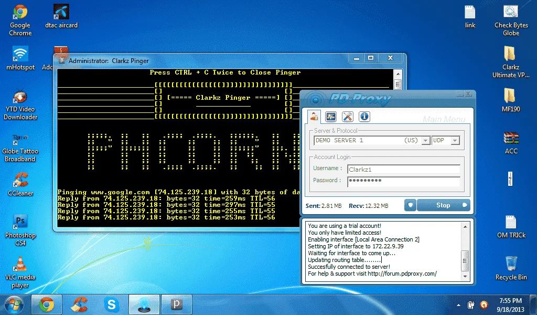
Task: Open the ACC archive icon
Action: 511,142
